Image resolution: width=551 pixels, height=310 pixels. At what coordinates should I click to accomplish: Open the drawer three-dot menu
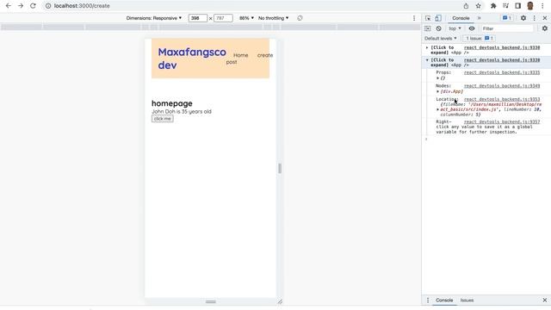(428, 301)
